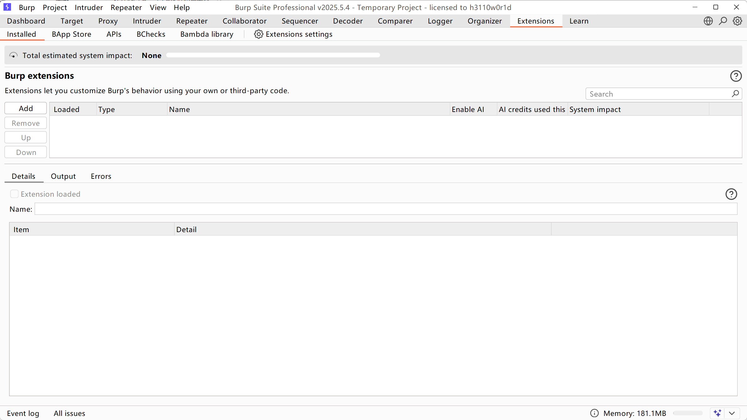Click the Add extension button

coord(26,109)
